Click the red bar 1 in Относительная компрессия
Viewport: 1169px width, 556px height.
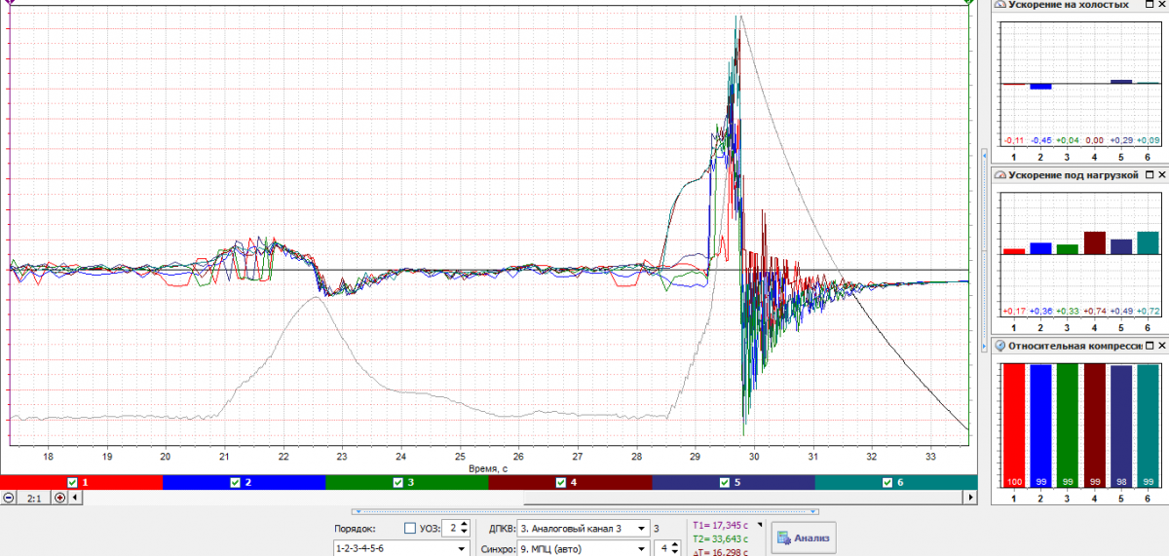pos(1013,426)
